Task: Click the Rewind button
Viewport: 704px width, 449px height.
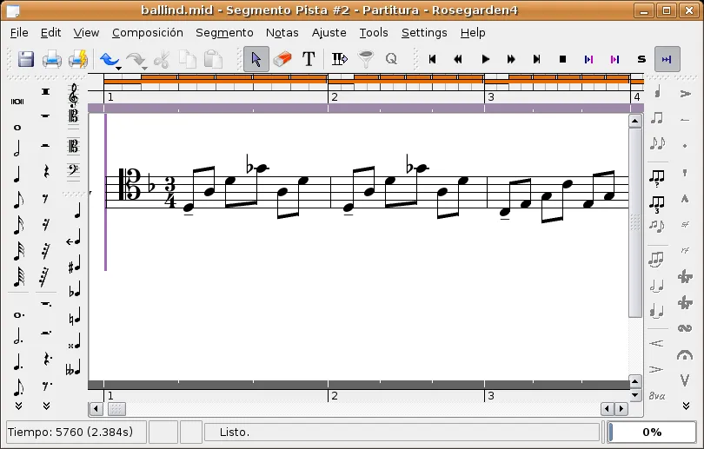Action: [x=458, y=59]
